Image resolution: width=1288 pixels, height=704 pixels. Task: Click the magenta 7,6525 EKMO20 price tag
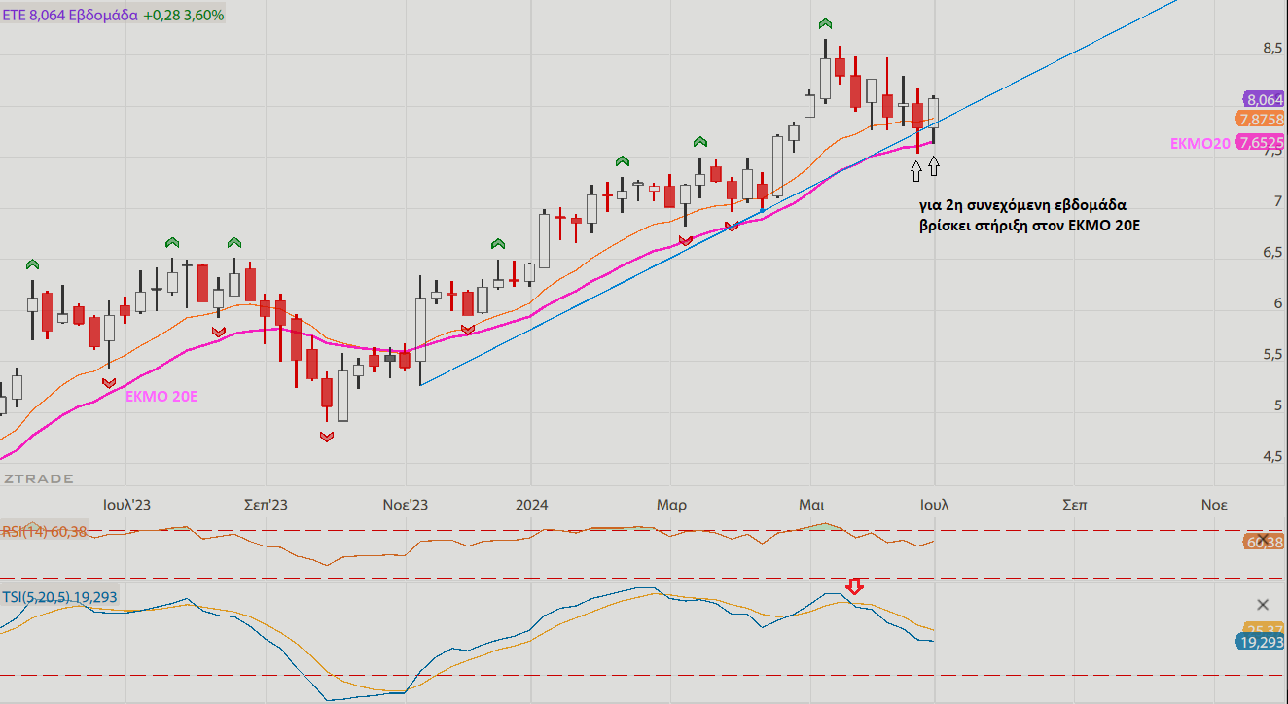point(1260,143)
